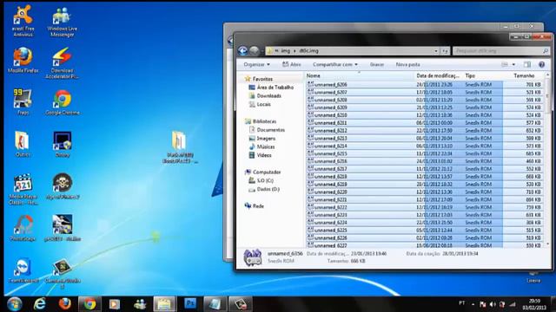
Task: Select file unnamed_6220
Action: (x=424, y=192)
